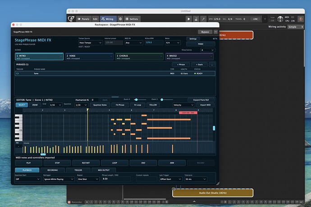Click the 4/4 time signature in toolbar
This screenshot has width=311, height=207.
(x=230, y=19)
